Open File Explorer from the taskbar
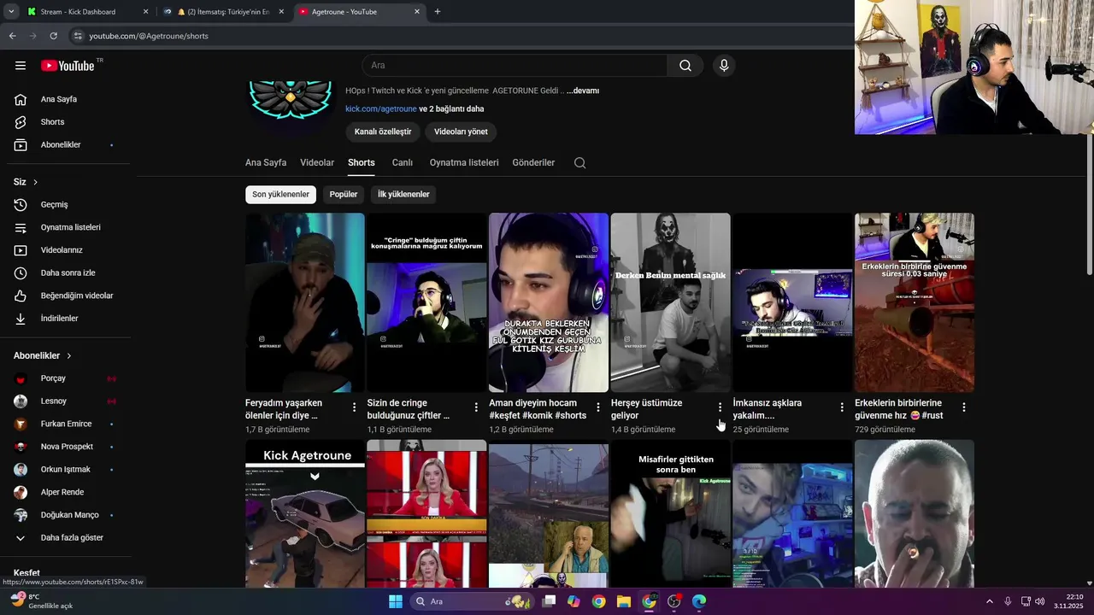Screen dimensions: 1094x615 coord(624,601)
